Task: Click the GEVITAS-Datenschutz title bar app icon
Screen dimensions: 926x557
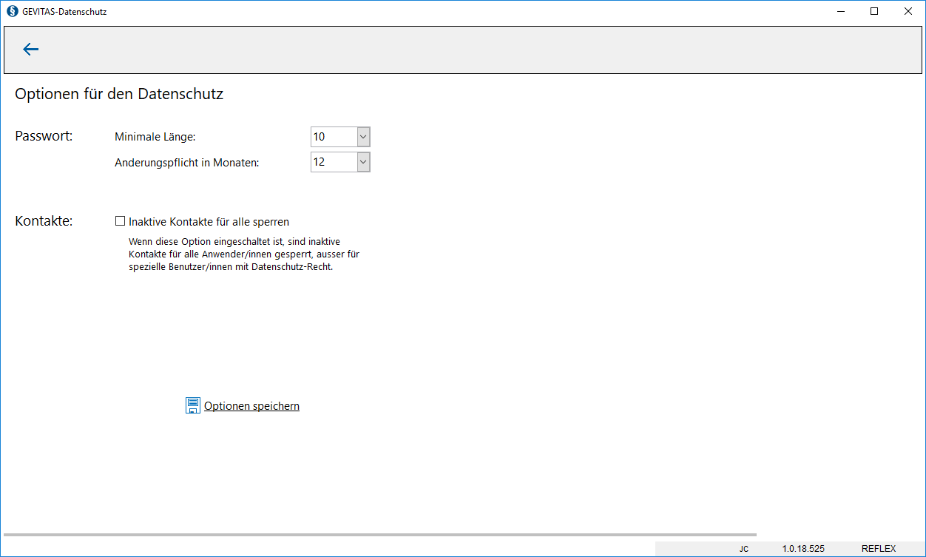Action: point(12,11)
